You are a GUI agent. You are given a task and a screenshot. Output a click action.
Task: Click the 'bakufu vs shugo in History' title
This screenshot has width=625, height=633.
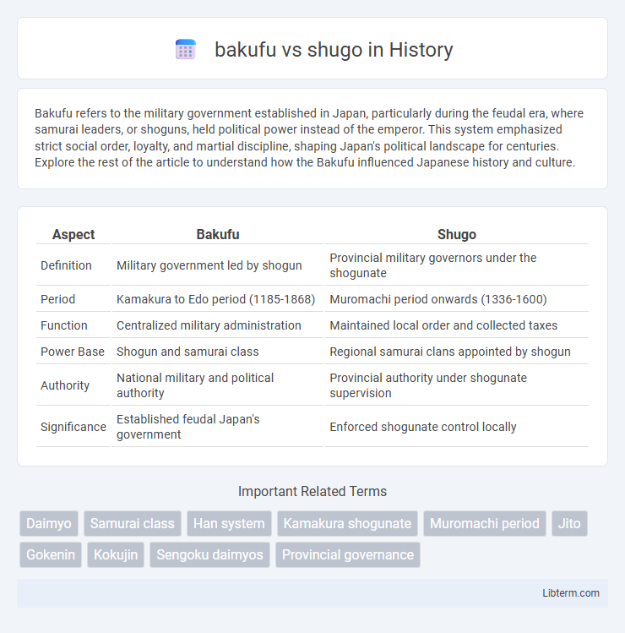[x=334, y=50]
